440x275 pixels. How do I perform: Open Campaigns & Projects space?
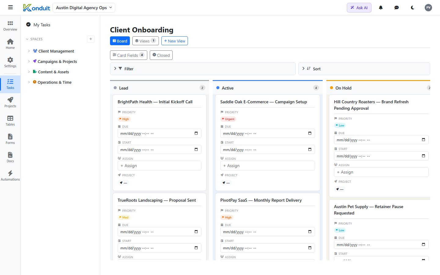57,61
